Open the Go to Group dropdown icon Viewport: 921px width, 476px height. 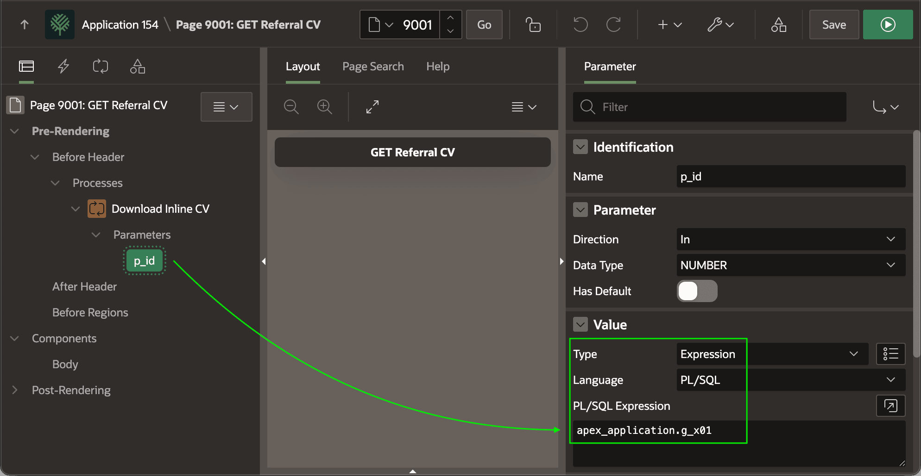click(886, 107)
